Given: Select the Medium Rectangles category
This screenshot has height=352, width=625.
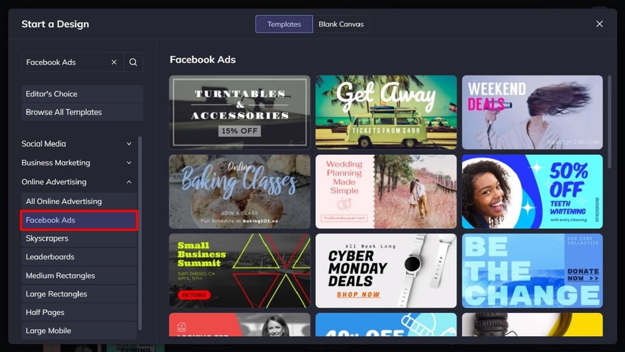Looking at the screenshot, I should click(x=79, y=275).
